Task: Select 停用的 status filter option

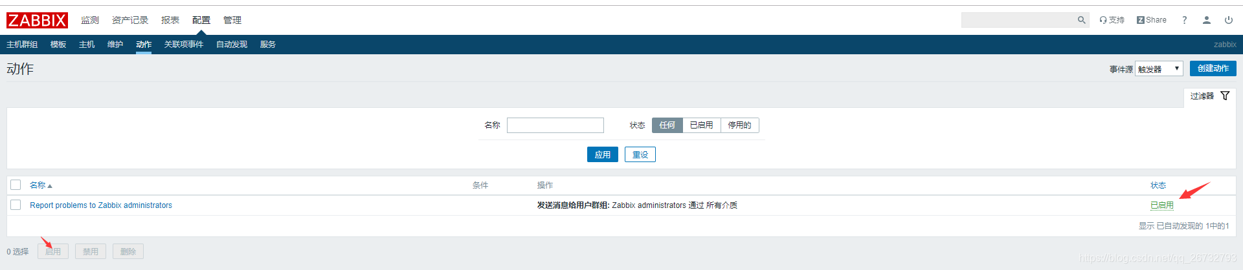Action: pyautogui.click(x=740, y=125)
